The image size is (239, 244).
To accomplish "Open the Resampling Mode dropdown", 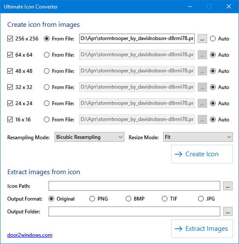I will [89, 137].
